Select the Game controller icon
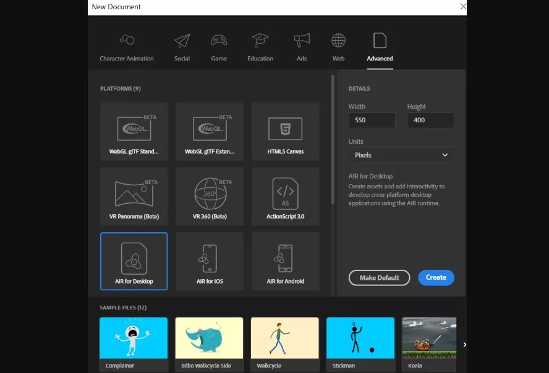The width and height of the screenshot is (549, 373). click(x=219, y=40)
